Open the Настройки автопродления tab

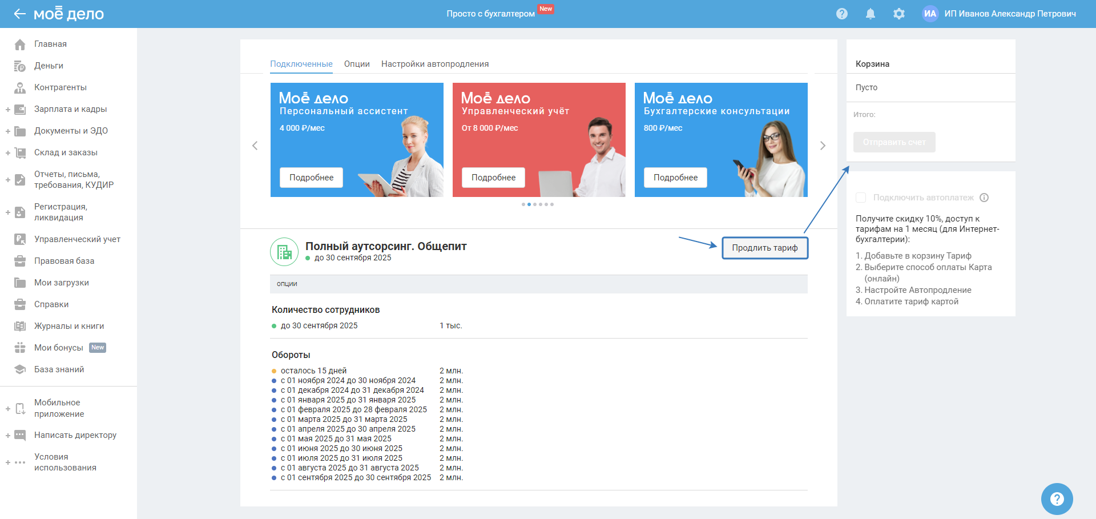coord(435,64)
